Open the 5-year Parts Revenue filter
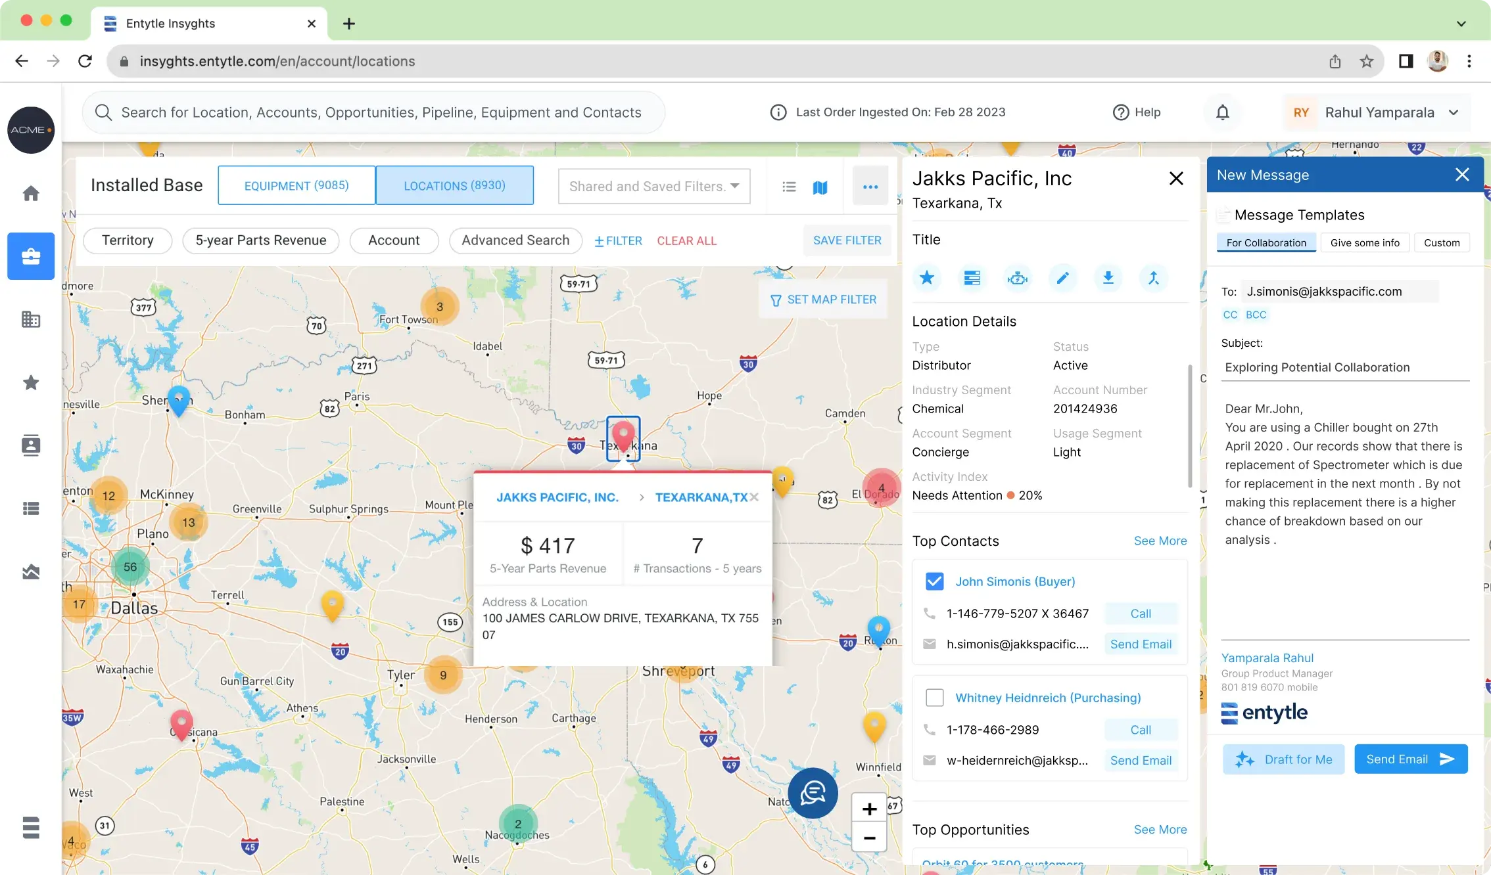The width and height of the screenshot is (1491, 875). (x=261, y=240)
